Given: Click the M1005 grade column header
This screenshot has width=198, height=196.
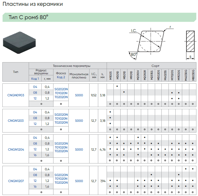Looking at the screenshot, I should pos(111,76).
